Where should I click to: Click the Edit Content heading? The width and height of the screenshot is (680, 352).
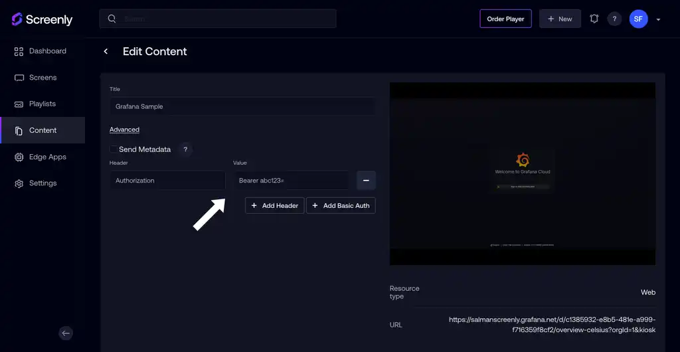click(x=155, y=51)
